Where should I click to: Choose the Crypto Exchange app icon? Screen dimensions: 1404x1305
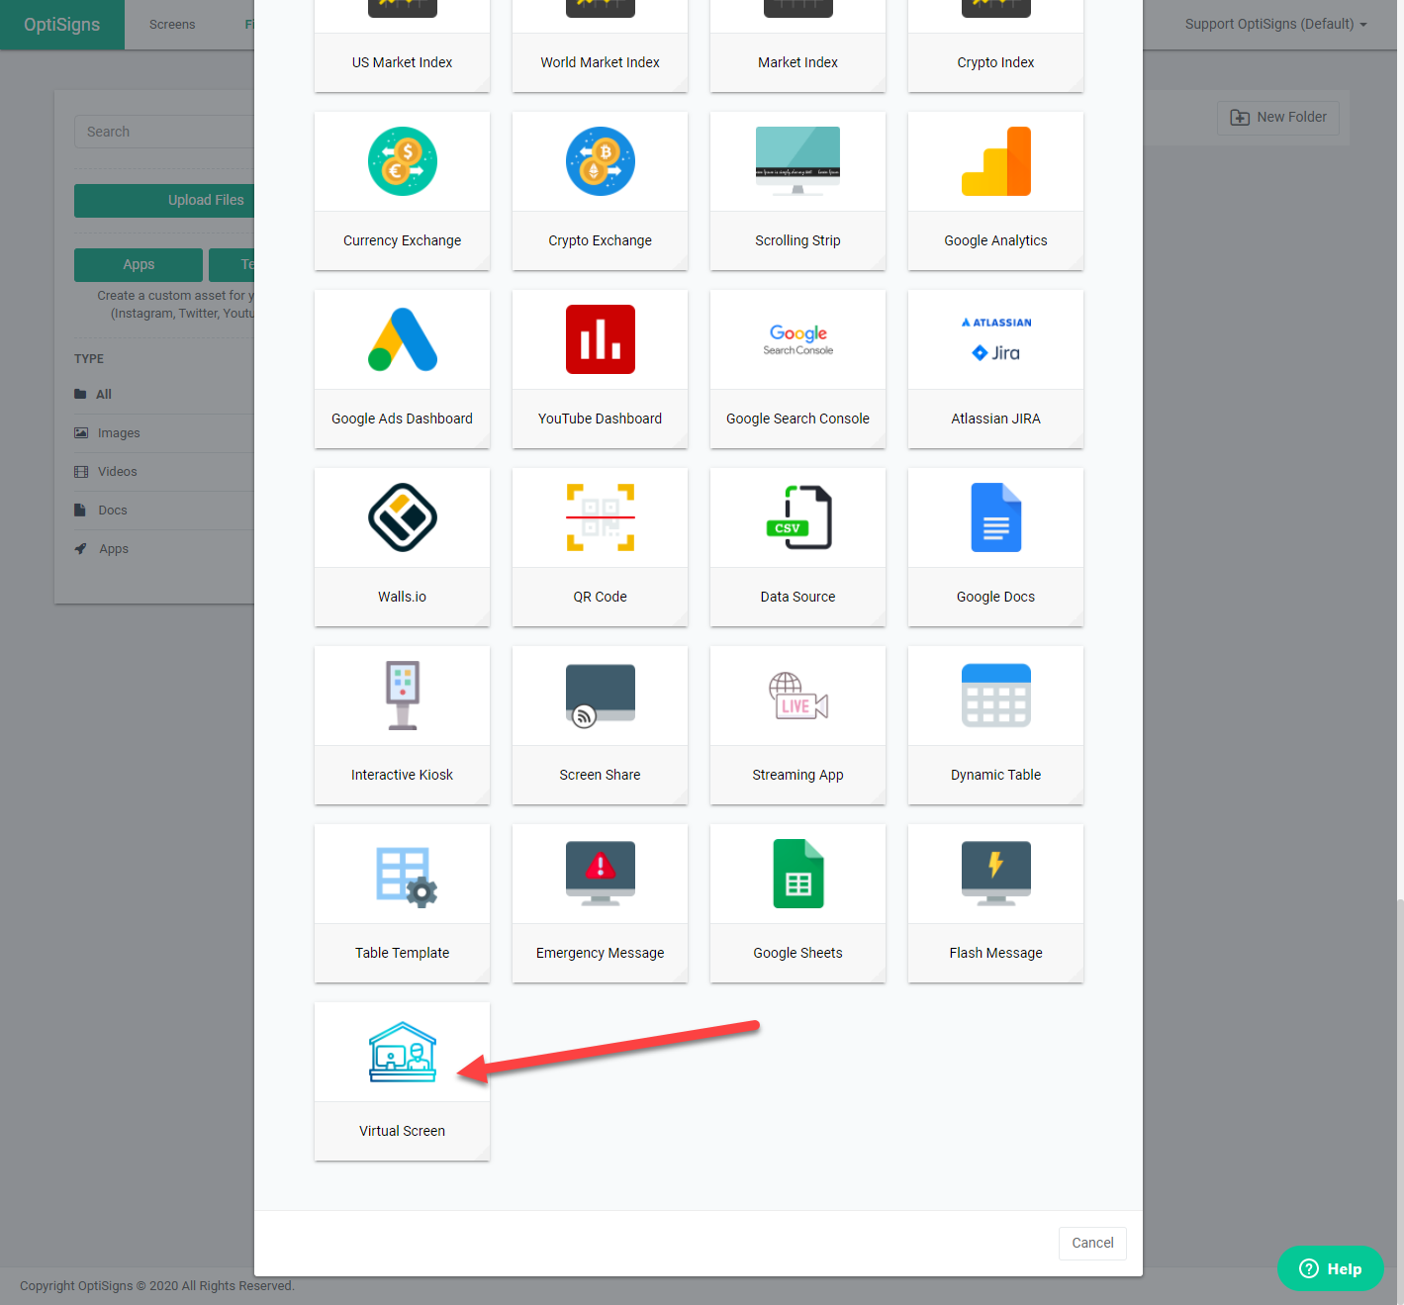coord(600,161)
